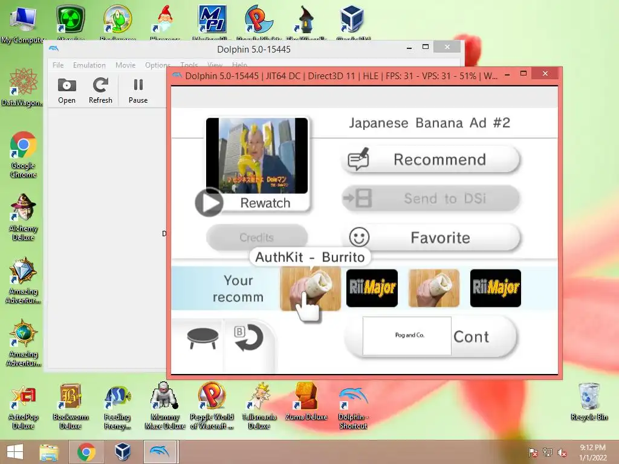Open Alchemy Deluxe desktop shortcut
This screenshot has height=464, width=619.
(23, 217)
